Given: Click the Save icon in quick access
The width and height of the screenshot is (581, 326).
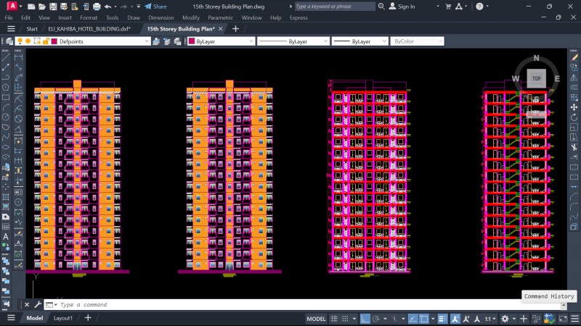Looking at the screenshot, I should coord(53,7).
